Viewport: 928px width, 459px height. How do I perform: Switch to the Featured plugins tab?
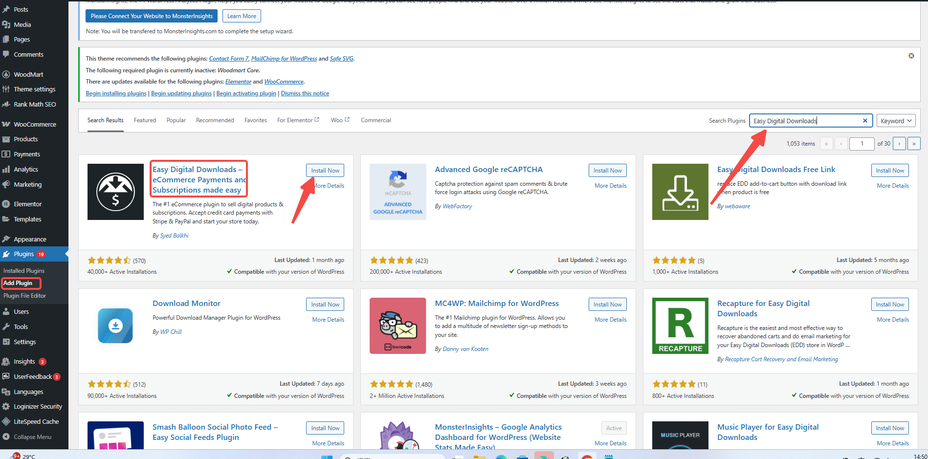(x=145, y=120)
